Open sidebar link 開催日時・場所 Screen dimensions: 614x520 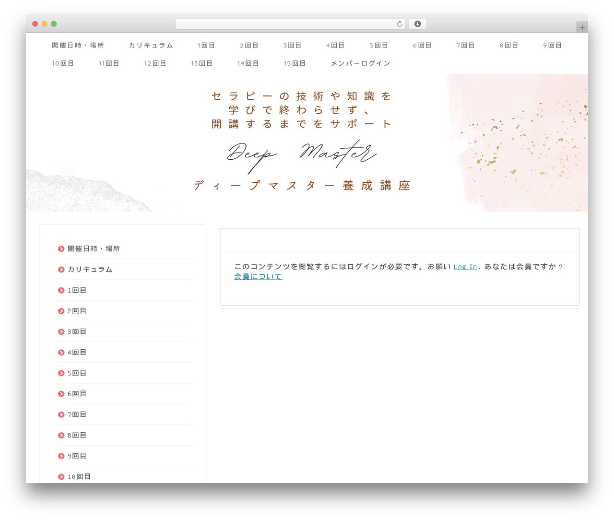click(94, 249)
